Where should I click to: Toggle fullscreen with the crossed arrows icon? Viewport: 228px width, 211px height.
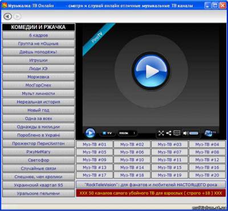161,133
